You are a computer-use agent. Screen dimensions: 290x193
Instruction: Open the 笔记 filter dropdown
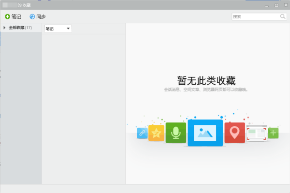pos(58,29)
